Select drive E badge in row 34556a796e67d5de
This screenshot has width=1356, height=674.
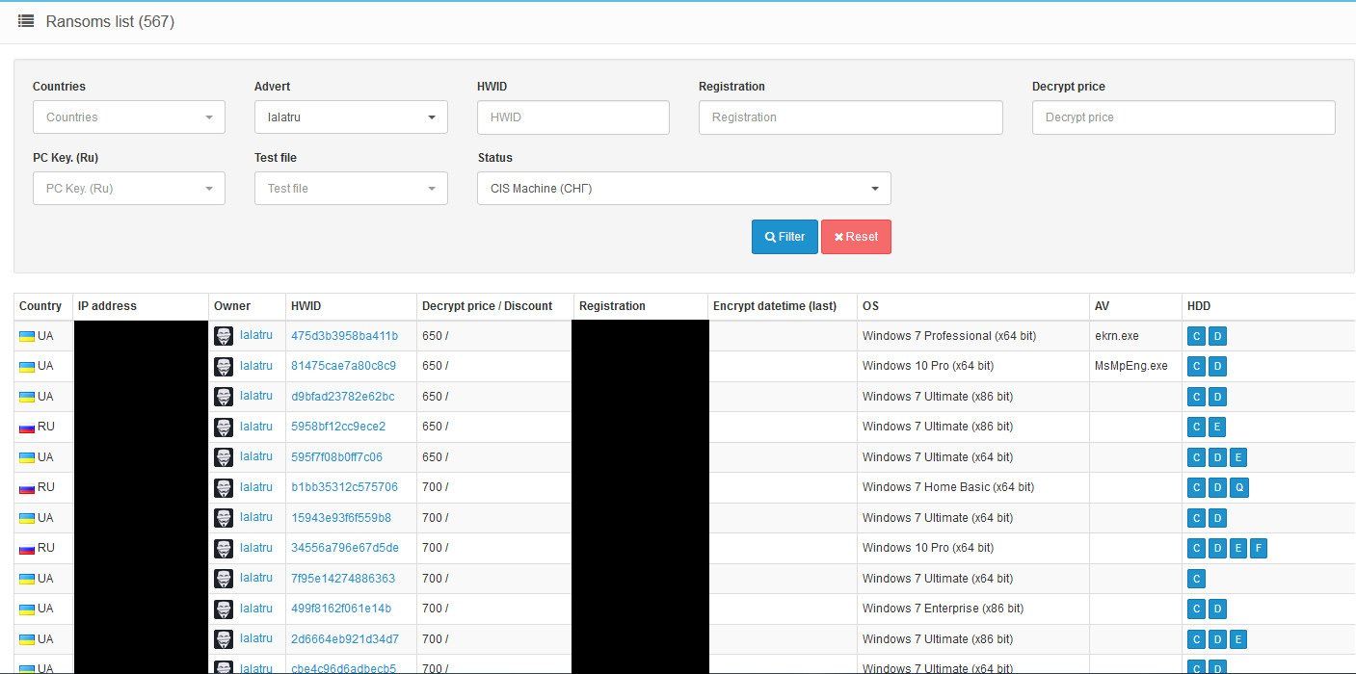click(1238, 549)
